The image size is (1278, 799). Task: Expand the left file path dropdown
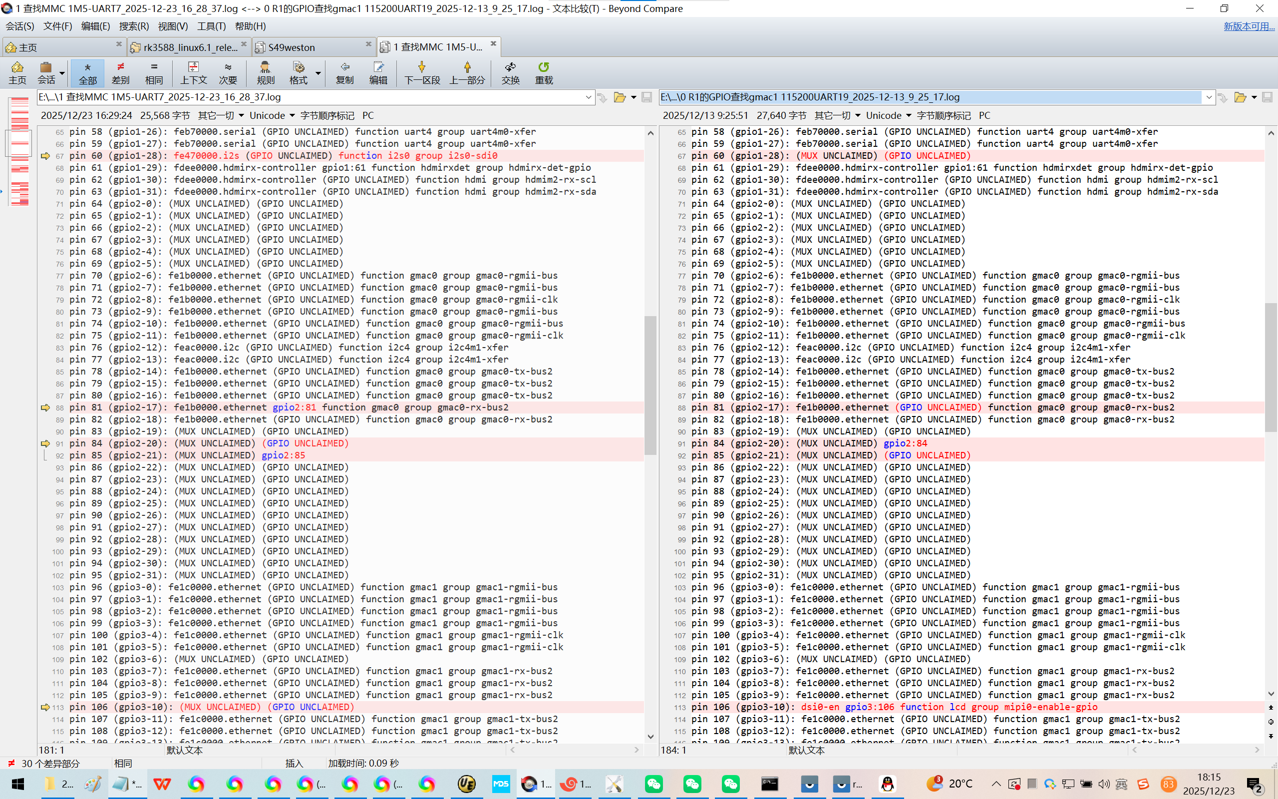tap(588, 97)
